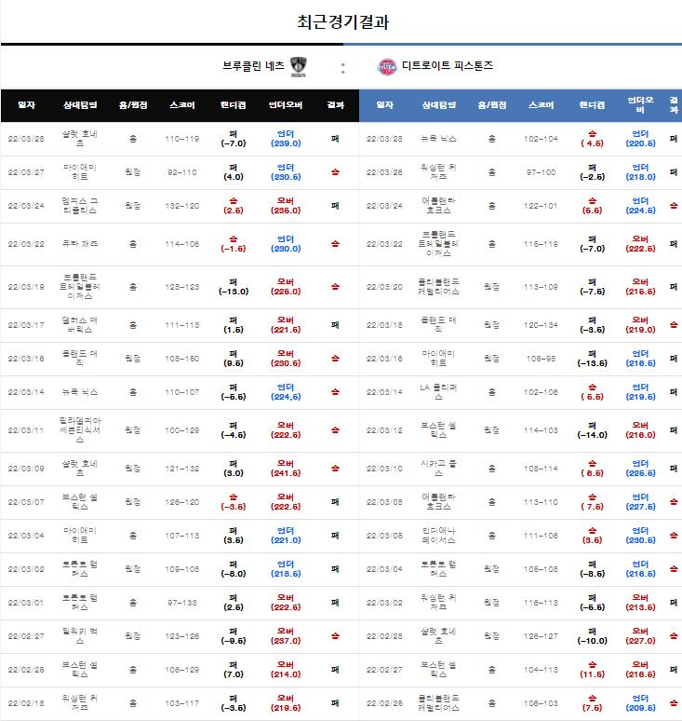Select the 댈러스 매버릭스 opponent cell

pos(80,325)
